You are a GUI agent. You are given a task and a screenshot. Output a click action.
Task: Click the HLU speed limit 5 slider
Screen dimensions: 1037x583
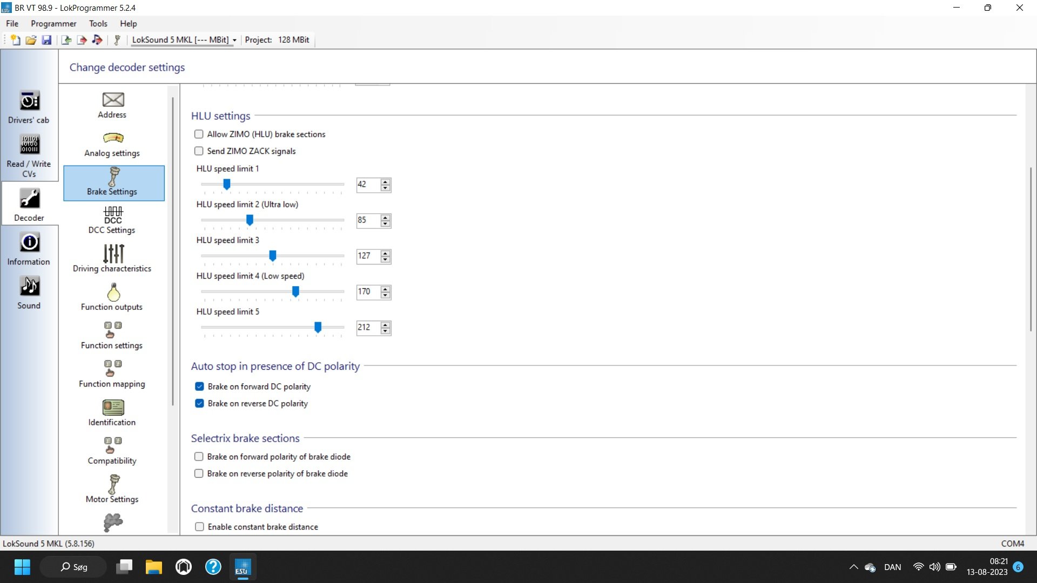tap(272, 328)
